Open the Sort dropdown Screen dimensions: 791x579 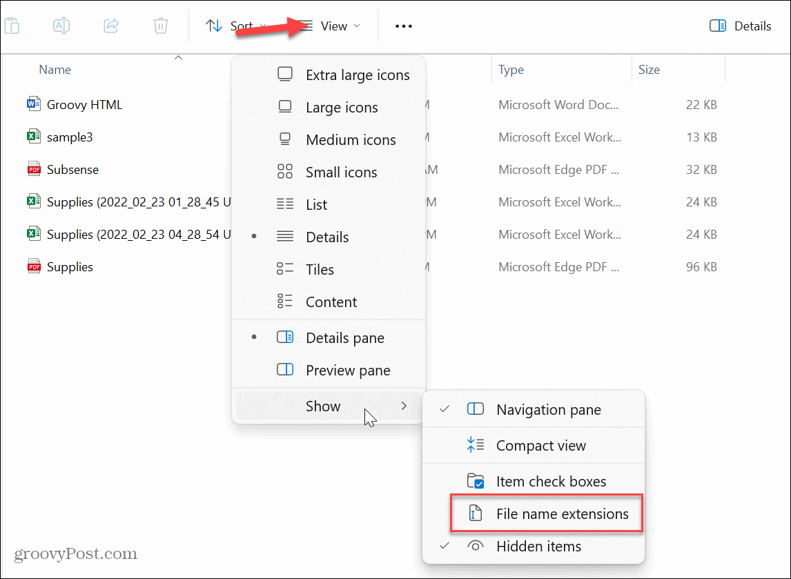coord(235,26)
